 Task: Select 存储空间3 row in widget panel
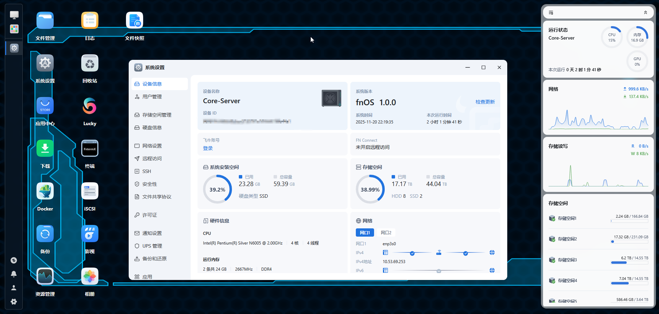(x=598, y=260)
